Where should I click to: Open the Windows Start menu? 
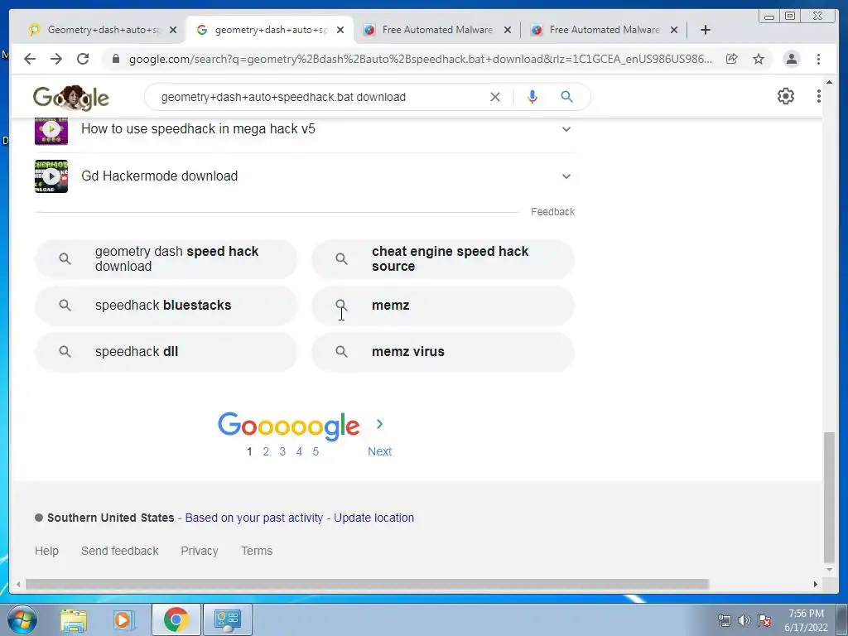(22, 619)
